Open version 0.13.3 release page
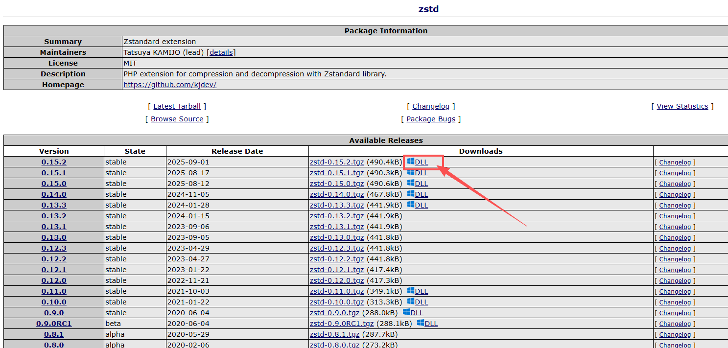This screenshot has height=348, width=728. point(54,205)
